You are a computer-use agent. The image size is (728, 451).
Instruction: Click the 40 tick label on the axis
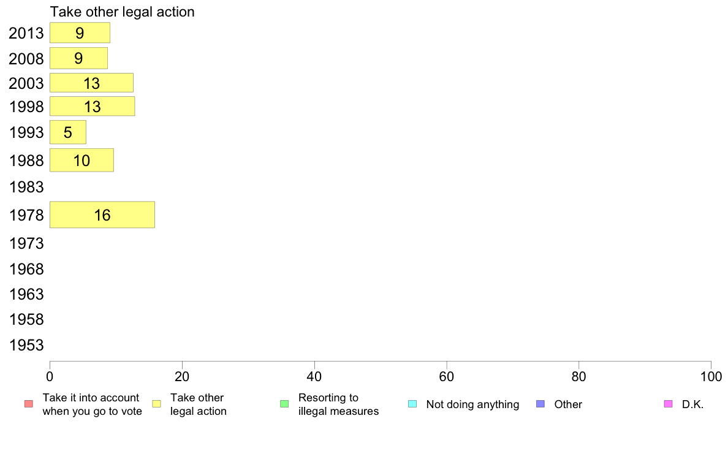tap(314, 376)
